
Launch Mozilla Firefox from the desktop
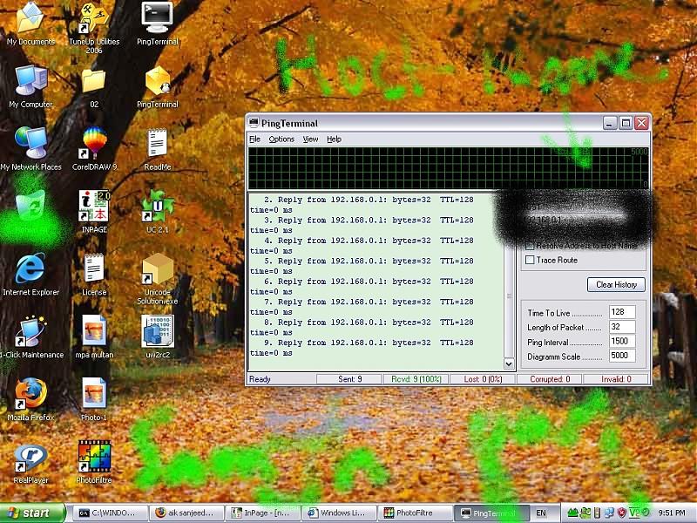[x=30, y=394]
